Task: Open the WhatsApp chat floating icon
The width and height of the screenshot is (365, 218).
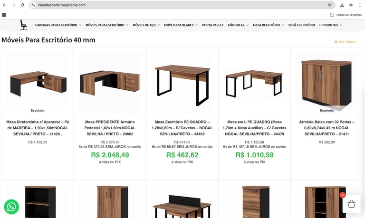Action: [x=11, y=207]
